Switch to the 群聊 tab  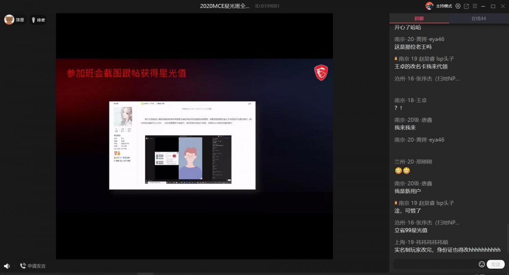coord(419,19)
